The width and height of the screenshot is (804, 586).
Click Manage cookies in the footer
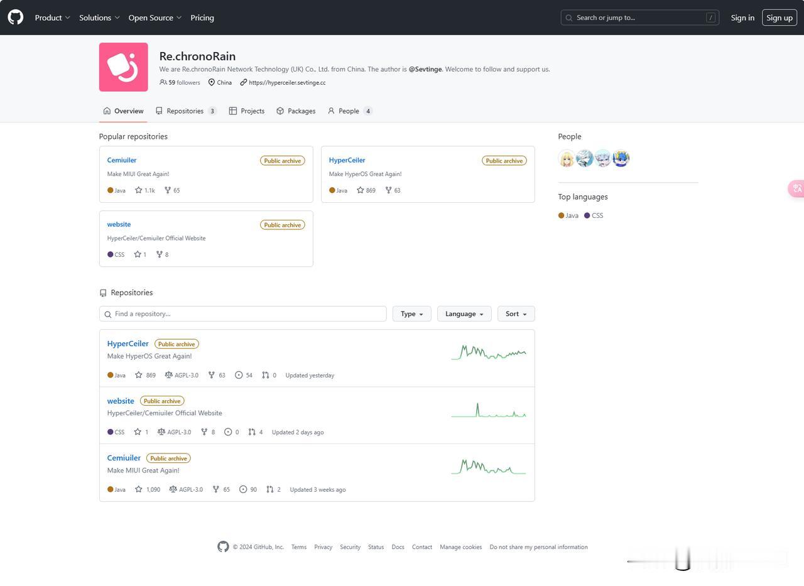point(461,547)
